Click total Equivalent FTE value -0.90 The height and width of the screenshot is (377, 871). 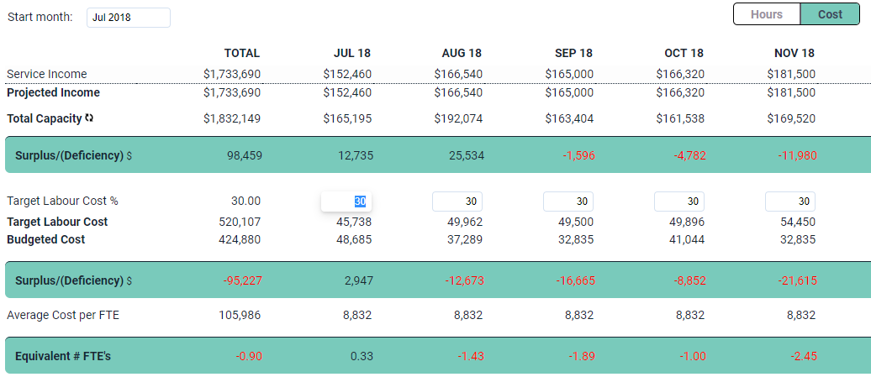[249, 356]
